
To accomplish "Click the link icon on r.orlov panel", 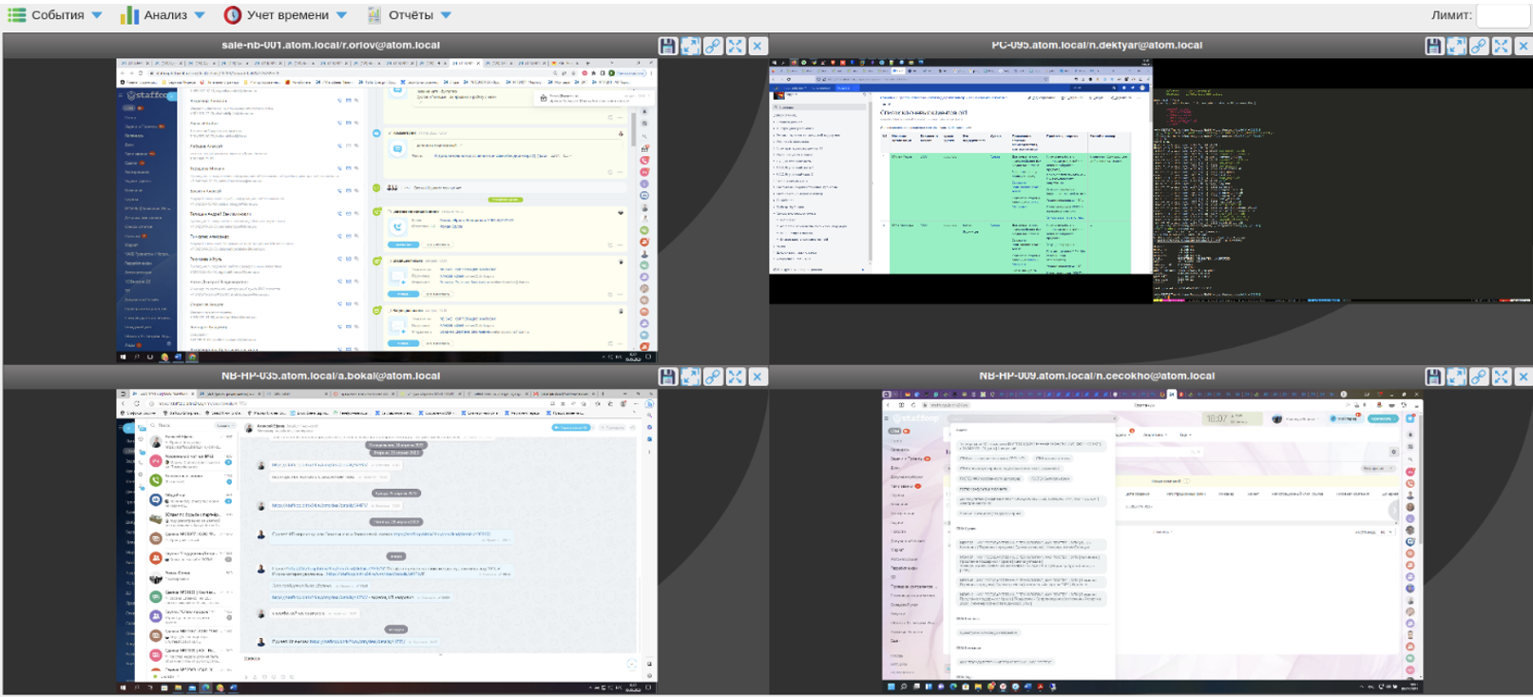I will tap(713, 46).
